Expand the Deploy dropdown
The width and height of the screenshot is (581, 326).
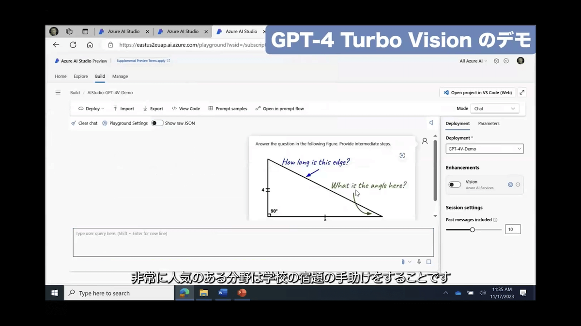(x=91, y=109)
